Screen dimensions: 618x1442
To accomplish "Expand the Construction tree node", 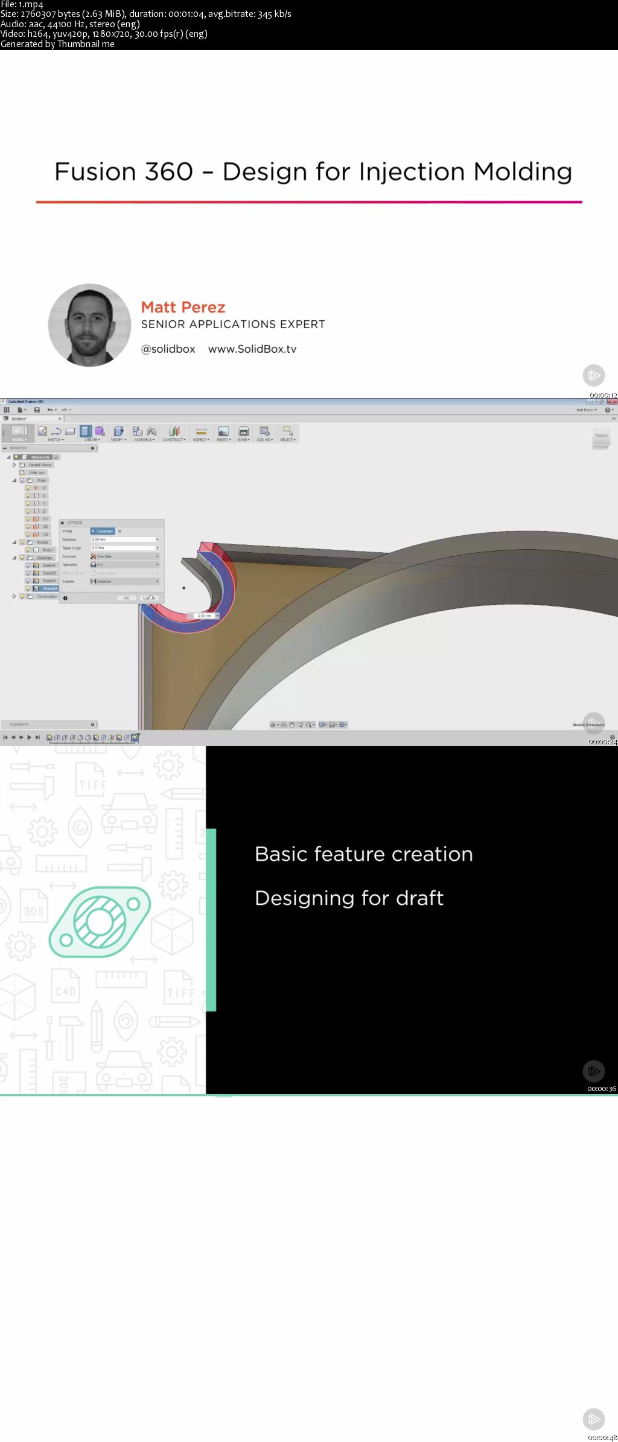I will (x=14, y=596).
